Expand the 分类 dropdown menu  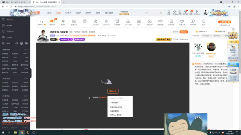[68, 13]
